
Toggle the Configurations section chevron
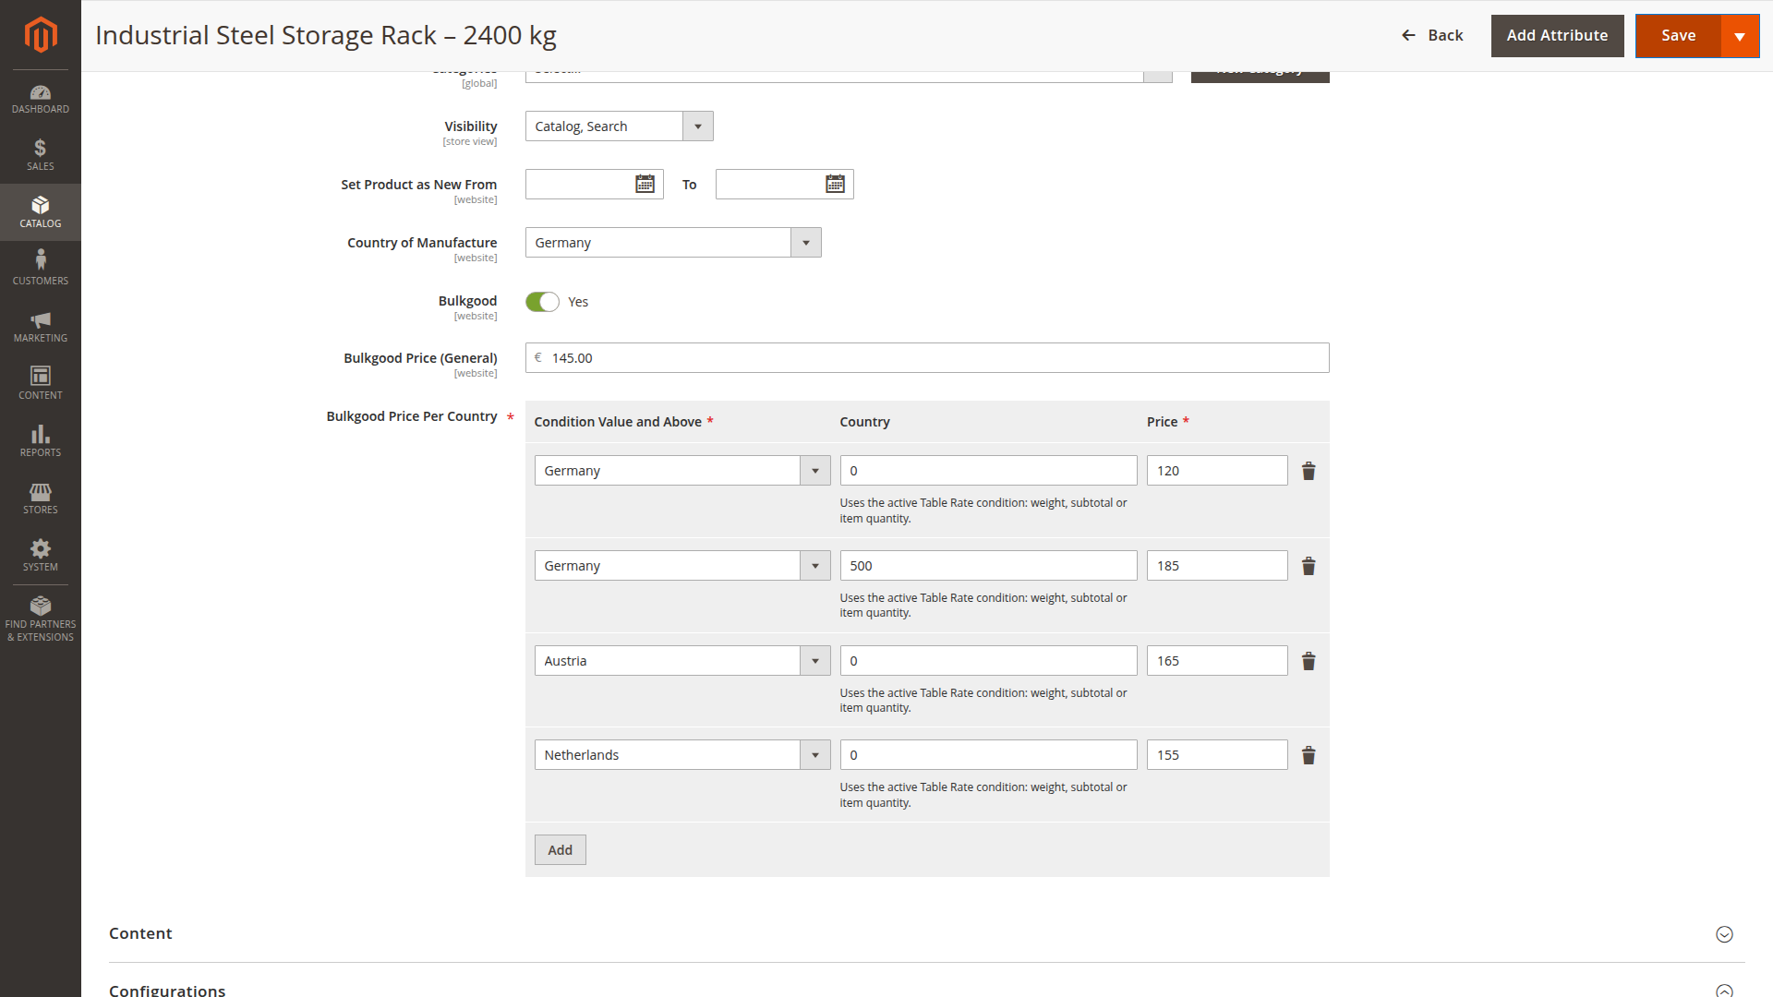click(x=1724, y=991)
